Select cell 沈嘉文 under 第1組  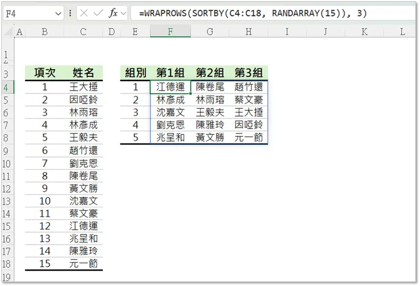click(170, 112)
